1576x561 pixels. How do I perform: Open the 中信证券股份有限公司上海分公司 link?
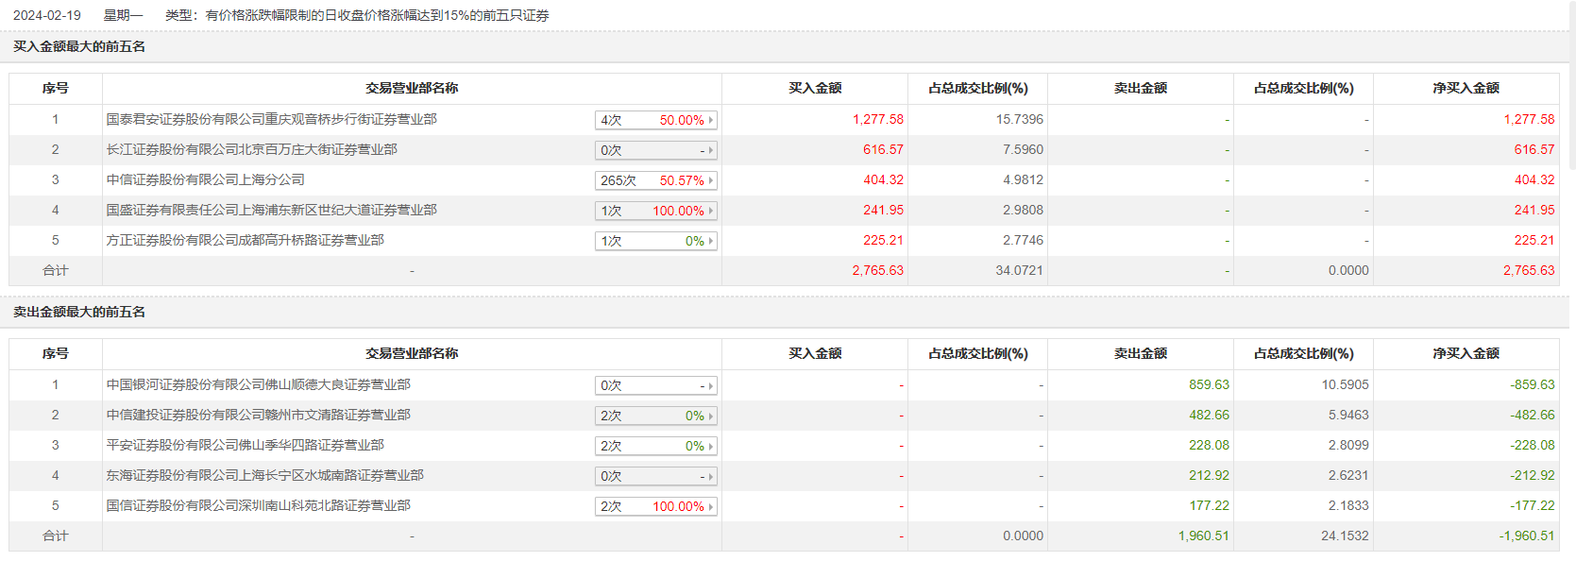tap(205, 179)
